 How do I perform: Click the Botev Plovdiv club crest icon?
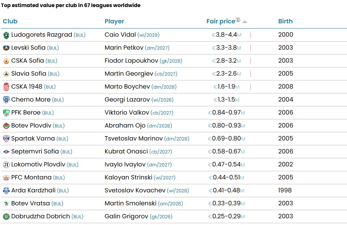click(x=6, y=126)
